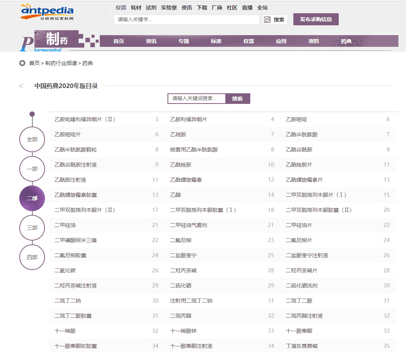Open entry 乙胺利福异烟片
406x352 pixels.
pos(189,119)
